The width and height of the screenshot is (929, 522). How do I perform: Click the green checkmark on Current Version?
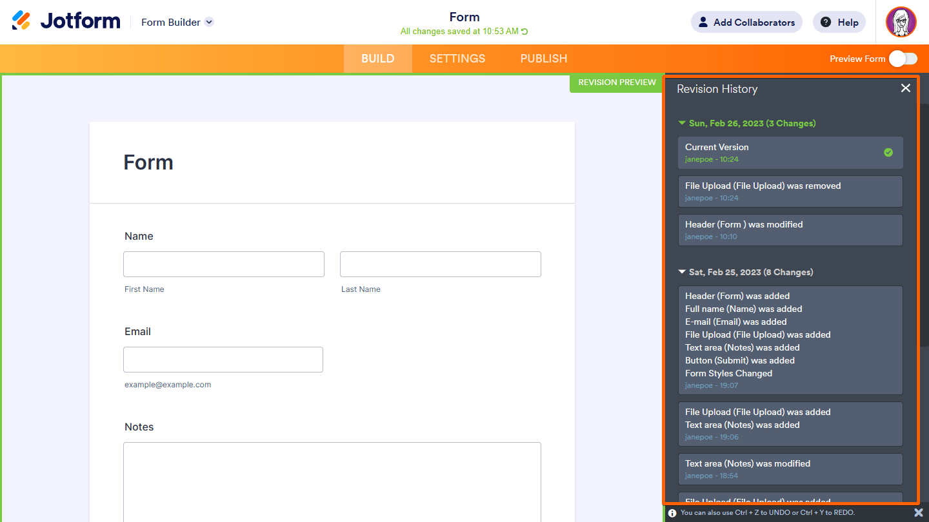click(x=890, y=153)
